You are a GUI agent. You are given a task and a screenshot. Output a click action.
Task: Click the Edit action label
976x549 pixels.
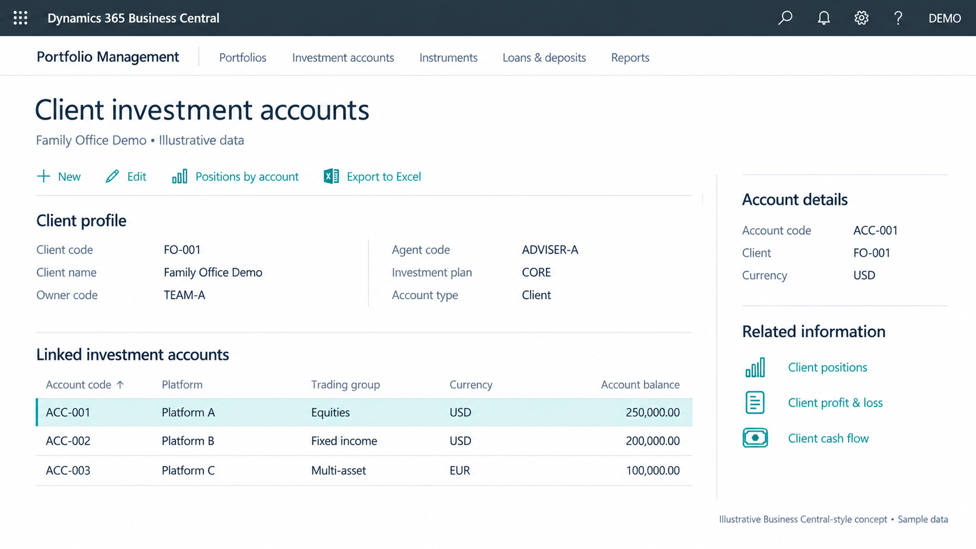tap(137, 177)
